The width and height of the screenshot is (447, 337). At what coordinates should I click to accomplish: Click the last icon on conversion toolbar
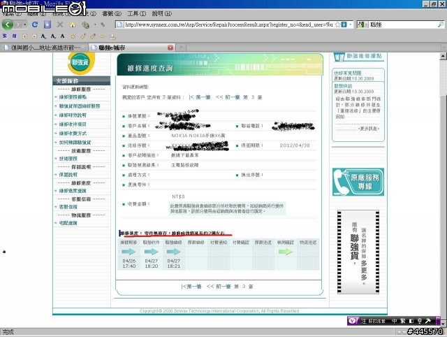pos(112,36)
